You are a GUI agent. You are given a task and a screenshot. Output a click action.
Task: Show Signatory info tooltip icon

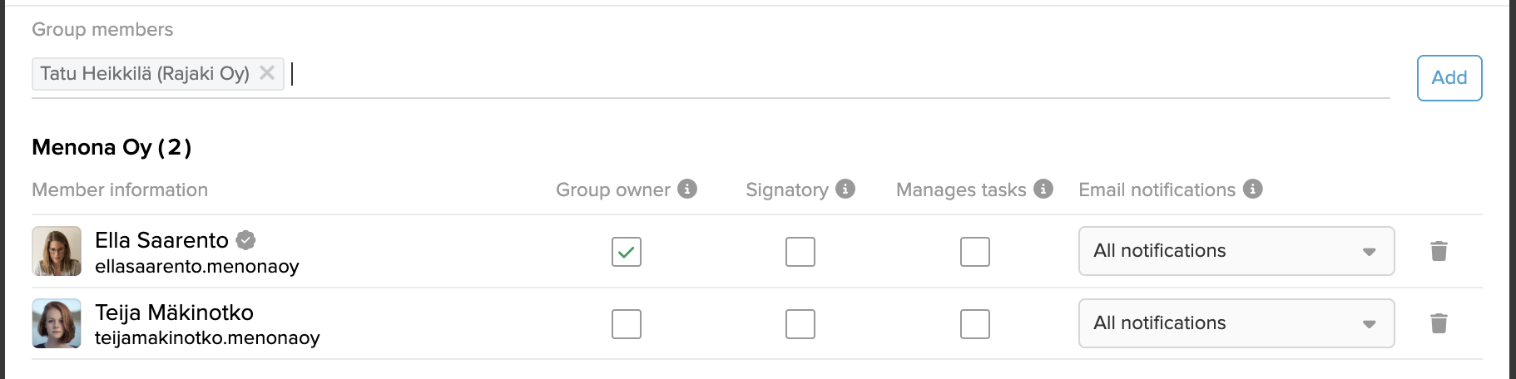point(845,189)
